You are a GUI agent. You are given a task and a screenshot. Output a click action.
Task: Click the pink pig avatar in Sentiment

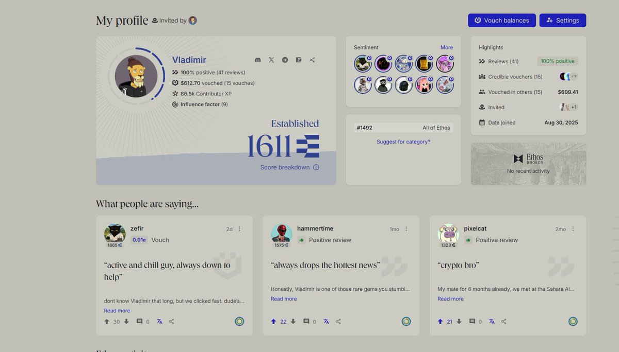tap(445, 64)
